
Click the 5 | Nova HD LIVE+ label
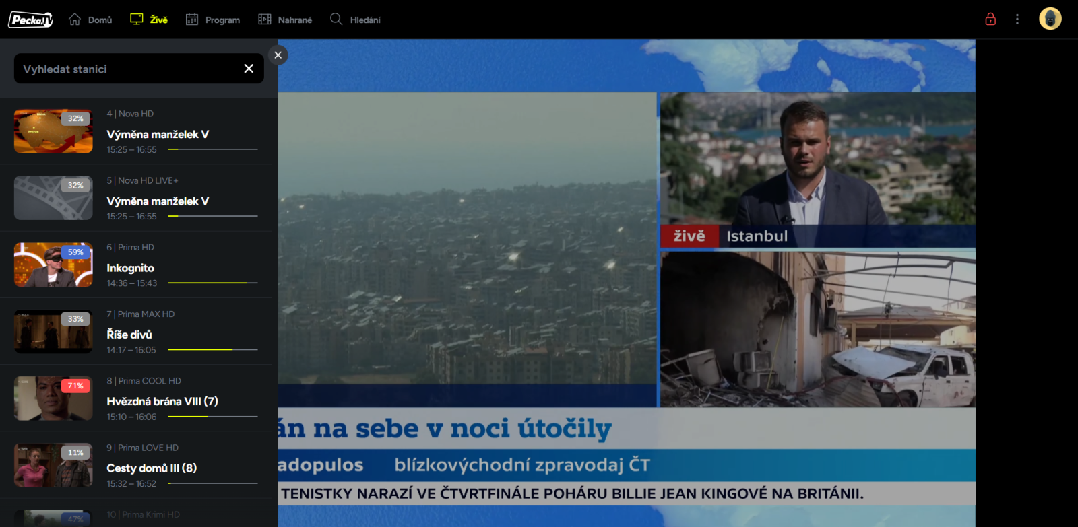tap(142, 180)
